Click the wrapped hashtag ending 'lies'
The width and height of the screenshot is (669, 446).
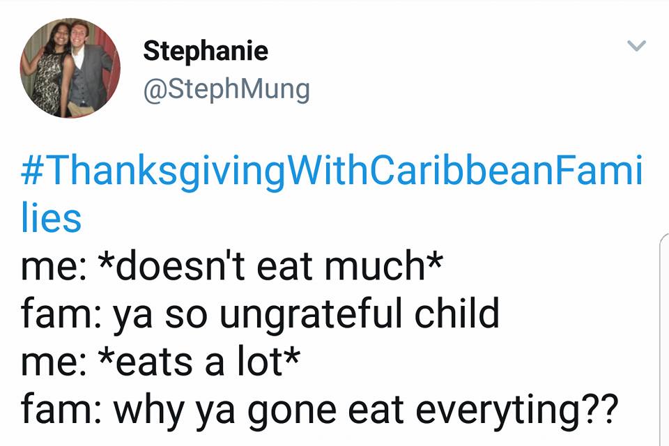pyautogui.click(x=51, y=218)
